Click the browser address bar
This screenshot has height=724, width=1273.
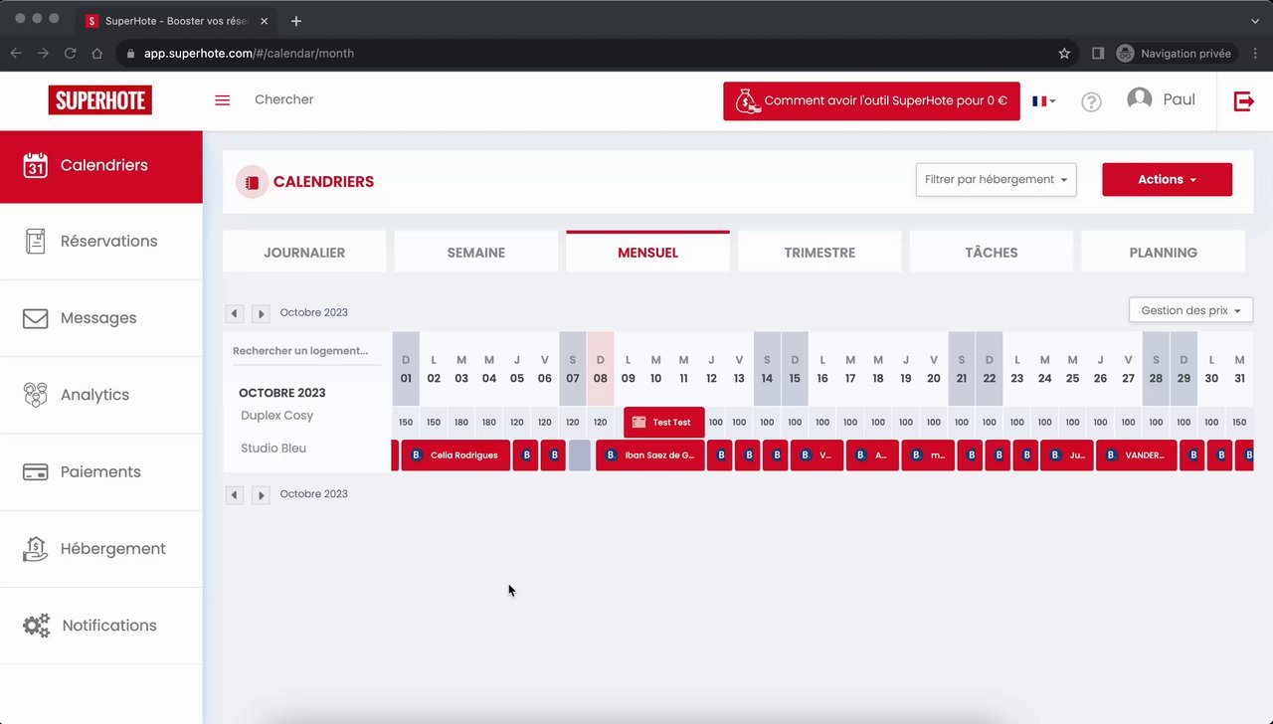pos(587,54)
